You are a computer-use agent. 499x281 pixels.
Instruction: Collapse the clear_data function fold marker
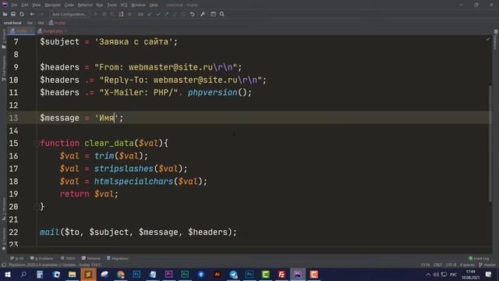[36, 144]
